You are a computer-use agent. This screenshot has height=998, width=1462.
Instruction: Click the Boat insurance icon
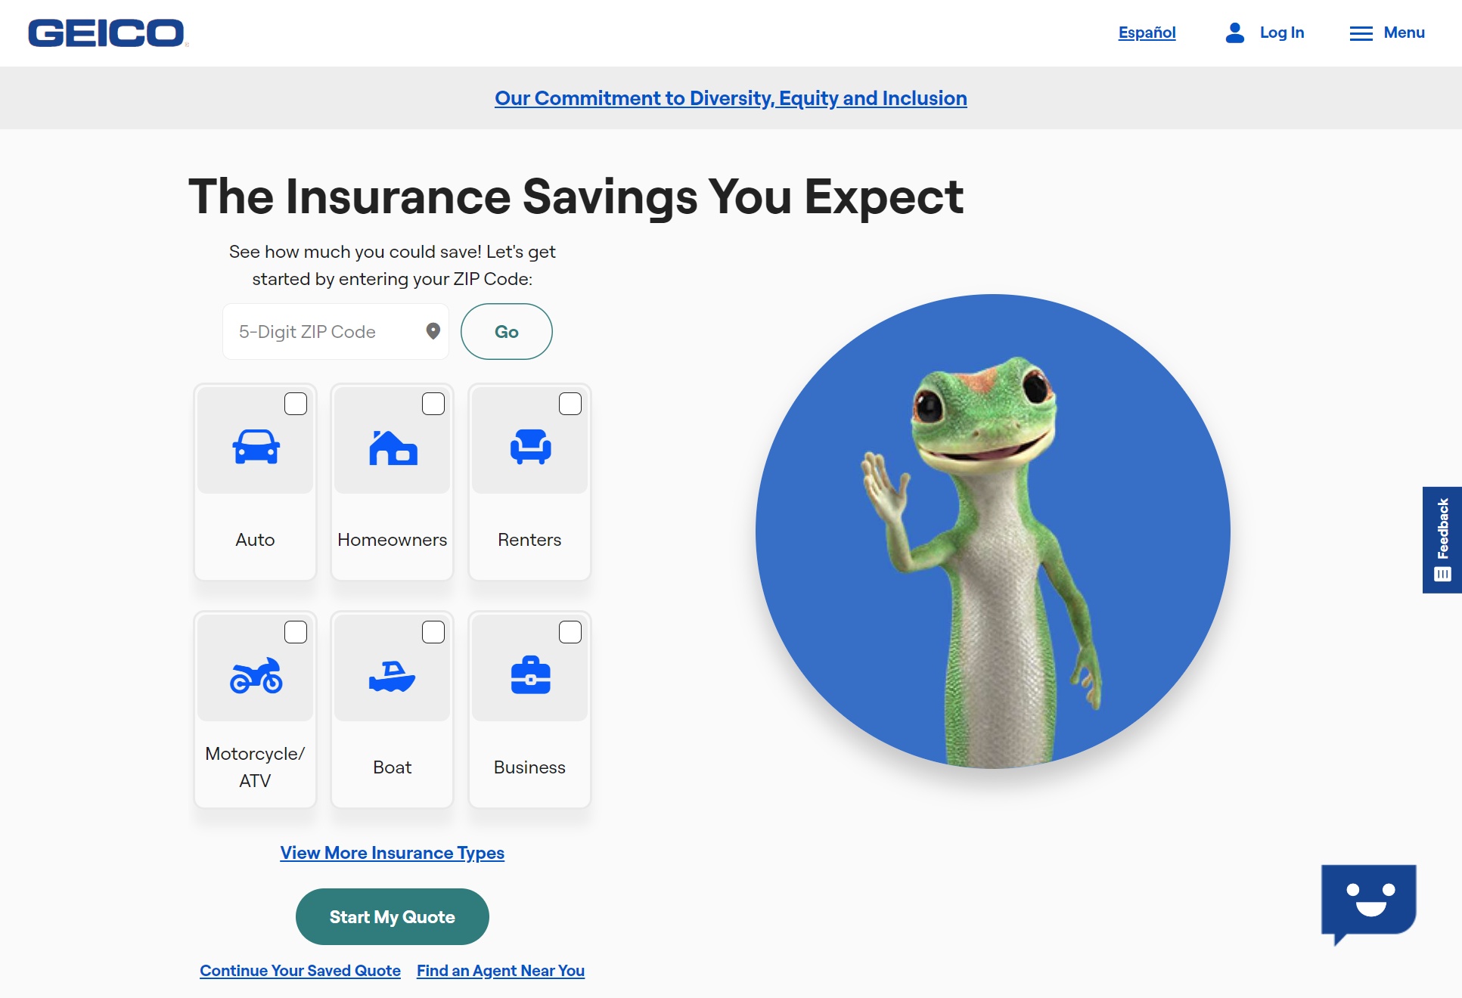point(393,671)
